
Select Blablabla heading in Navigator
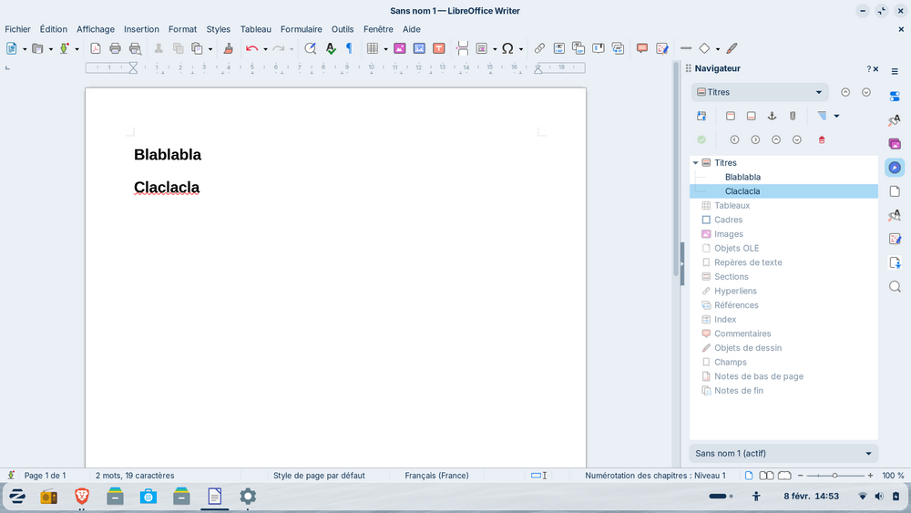pyautogui.click(x=742, y=177)
